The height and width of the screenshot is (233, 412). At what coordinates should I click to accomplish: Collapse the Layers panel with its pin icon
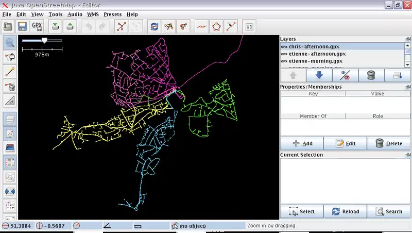tap(408, 39)
